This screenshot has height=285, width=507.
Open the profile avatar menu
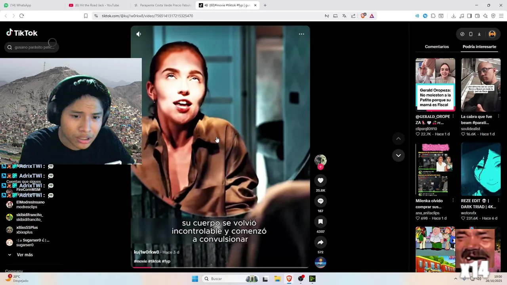[492, 34]
